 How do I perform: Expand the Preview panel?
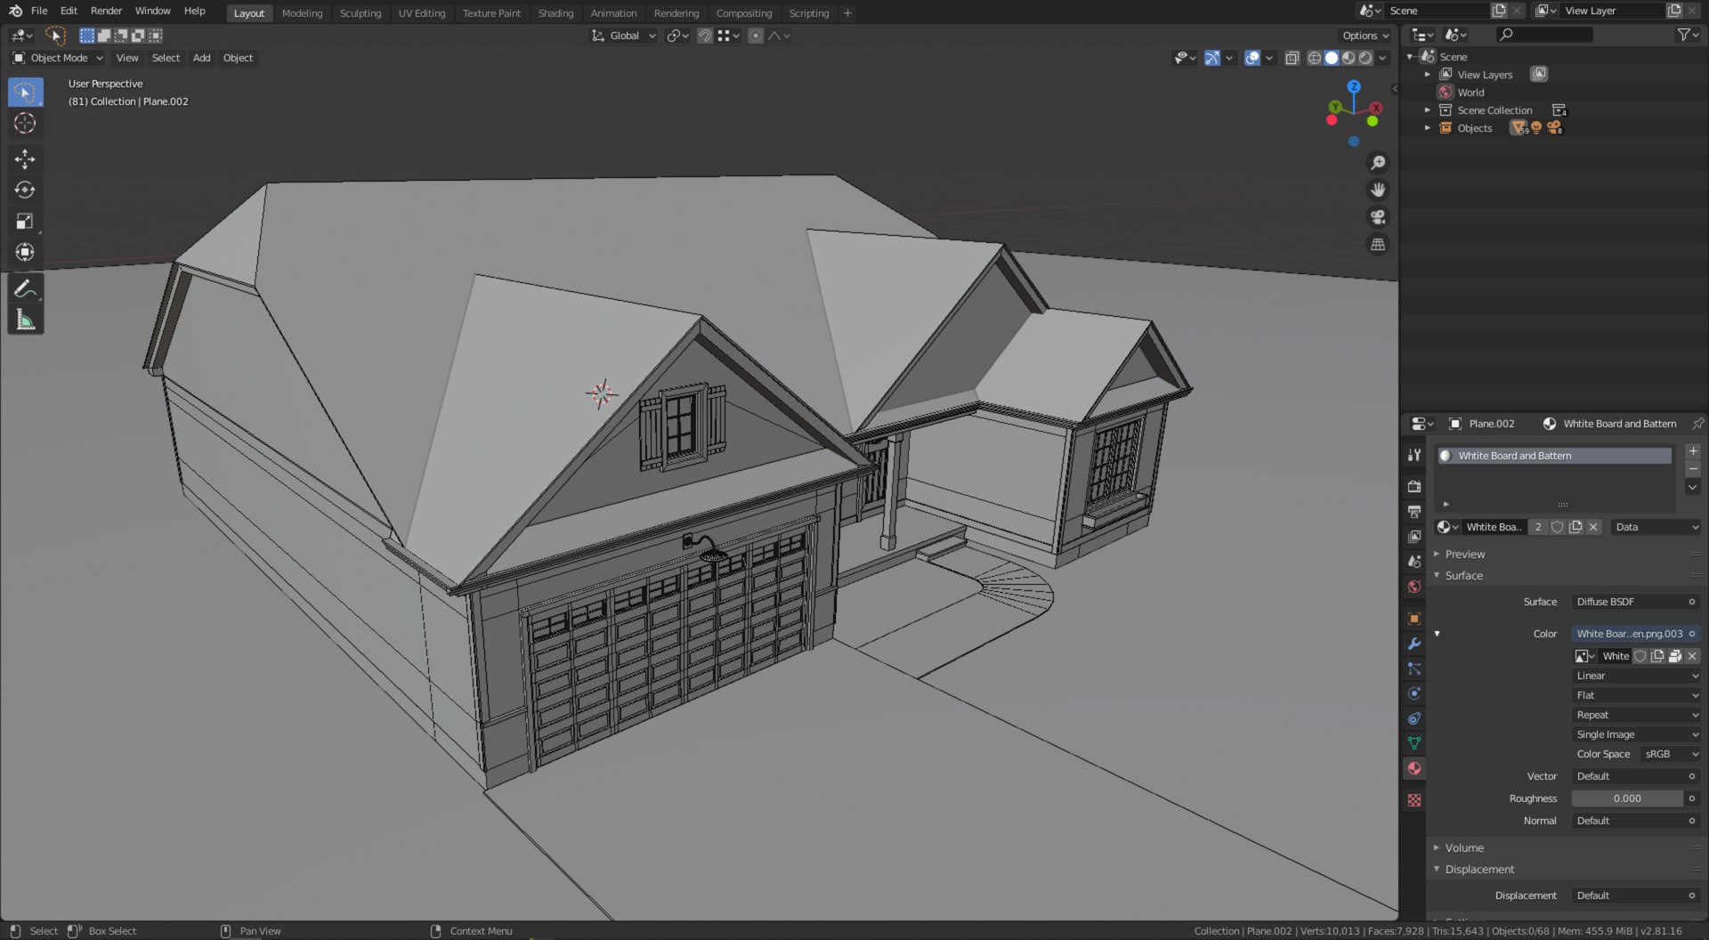1464,554
